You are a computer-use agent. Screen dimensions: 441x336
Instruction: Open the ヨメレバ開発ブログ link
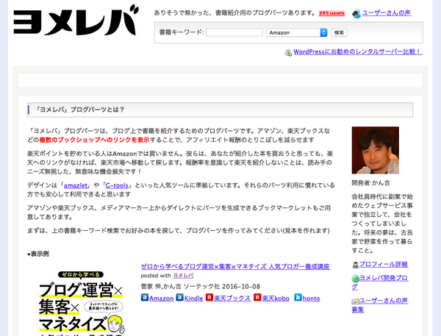coord(380,282)
